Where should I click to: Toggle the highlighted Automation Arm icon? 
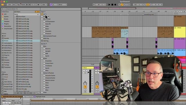[122, 5]
